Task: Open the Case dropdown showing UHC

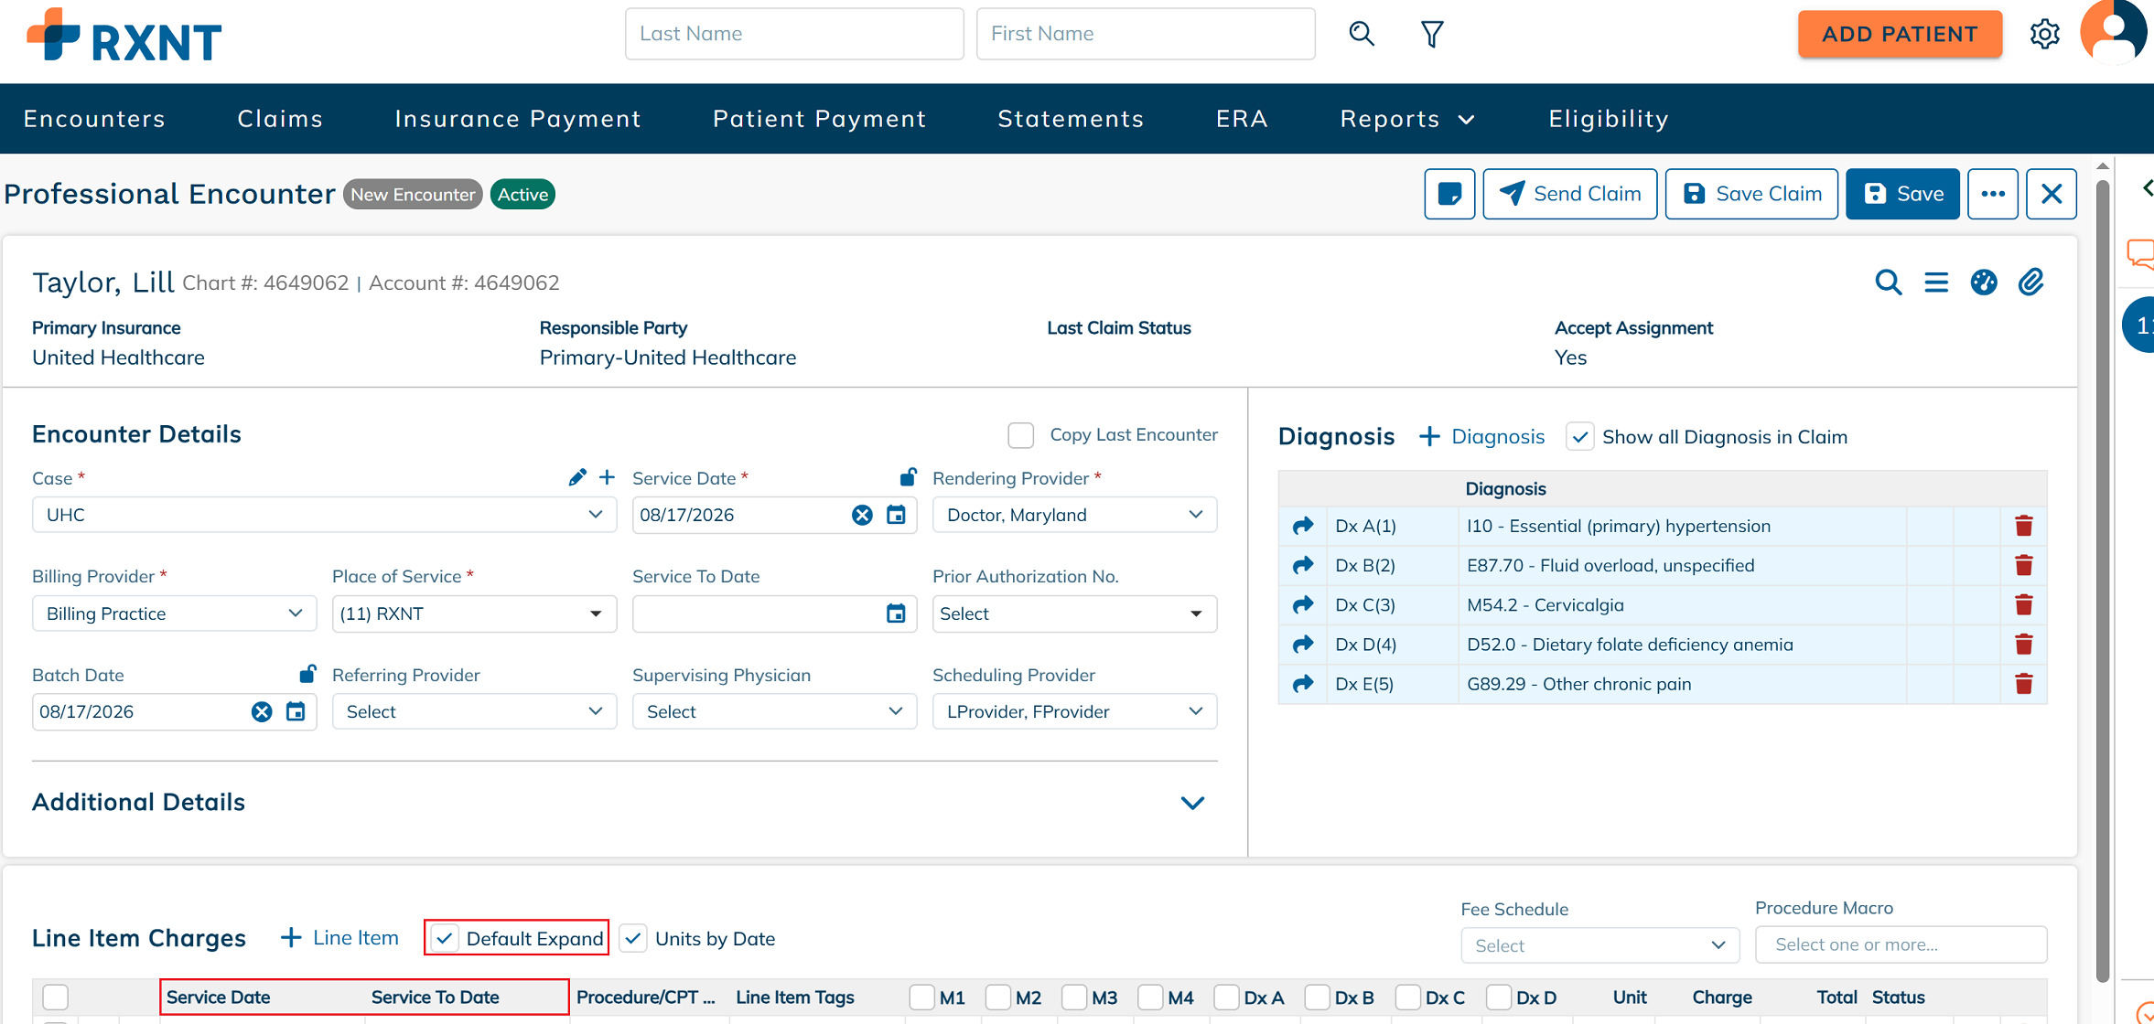Action: pos(324,515)
